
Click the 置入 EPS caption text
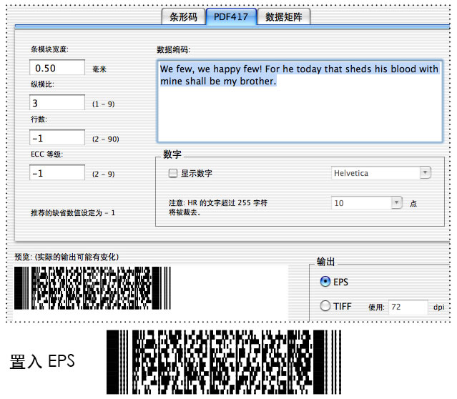[x=41, y=361]
